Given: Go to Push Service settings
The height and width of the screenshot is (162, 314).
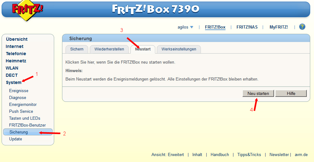Looking at the screenshot, I should (21, 111).
